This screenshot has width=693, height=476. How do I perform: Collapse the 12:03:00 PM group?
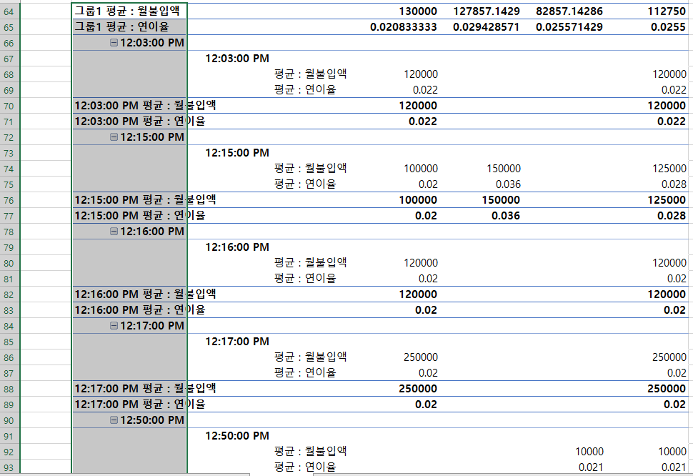114,43
